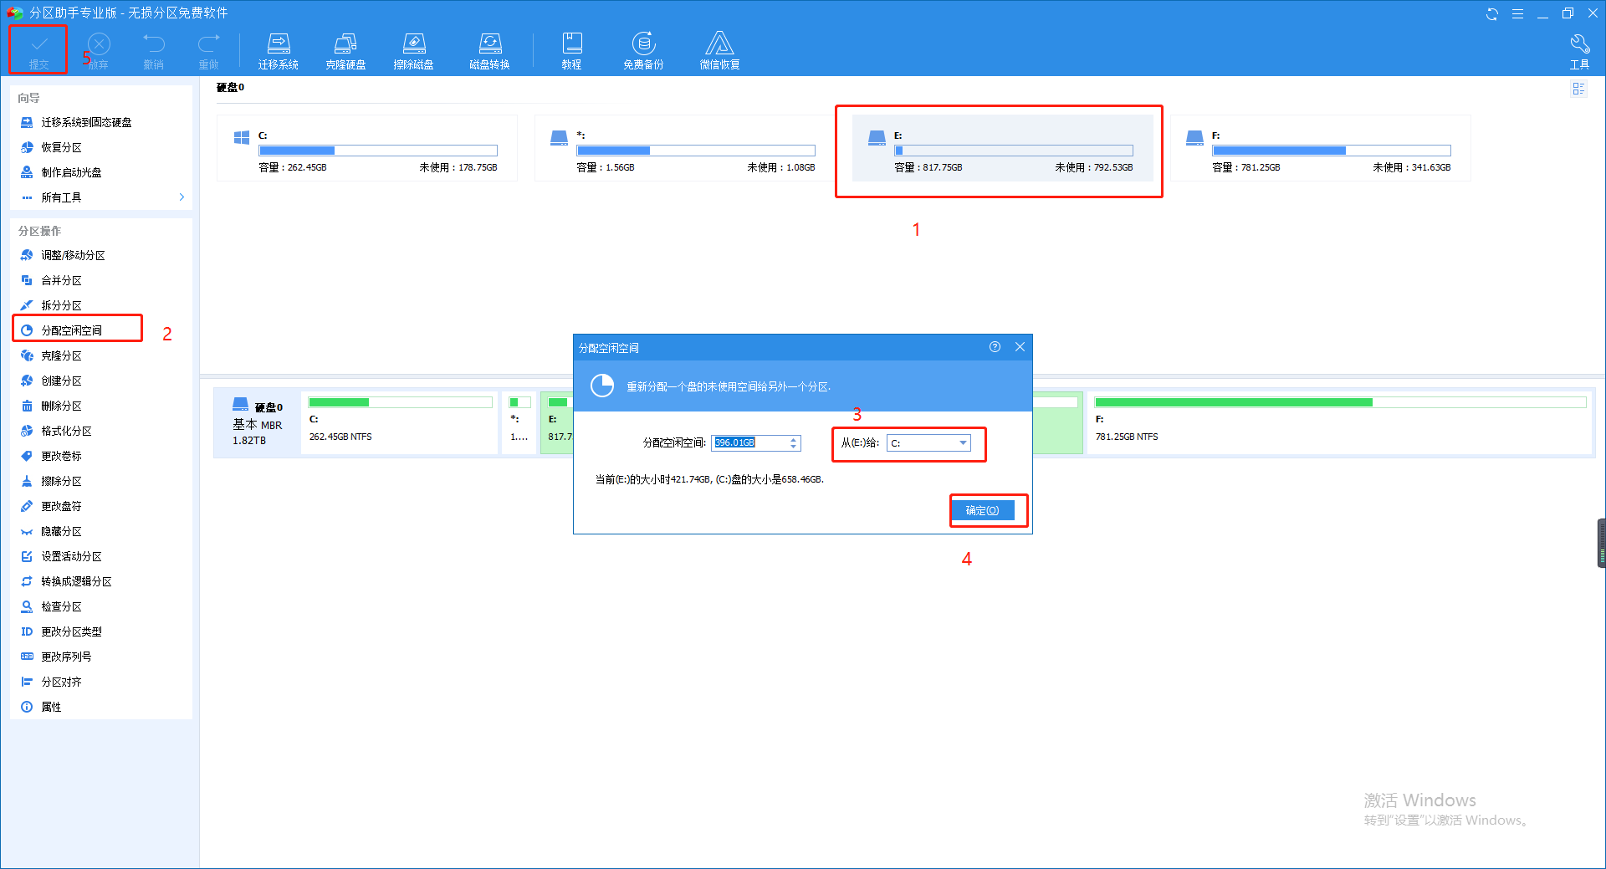The width and height of the screenshot is (1606, 869).
Task: Toggle the disk view layout icon
Action: coord(1578,89)
